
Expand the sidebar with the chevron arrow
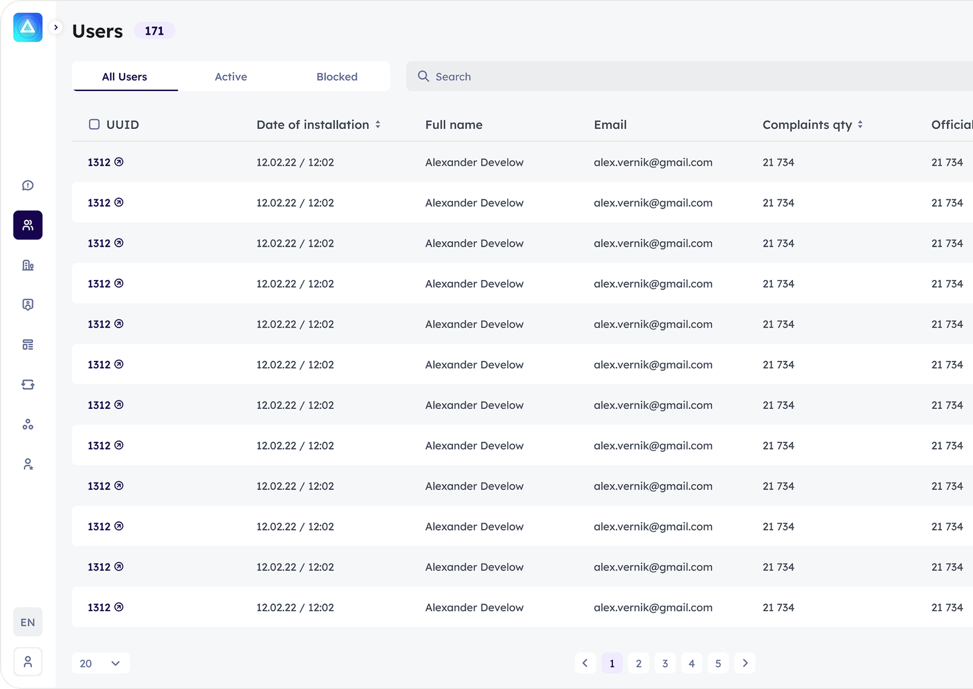pos(56,27)
